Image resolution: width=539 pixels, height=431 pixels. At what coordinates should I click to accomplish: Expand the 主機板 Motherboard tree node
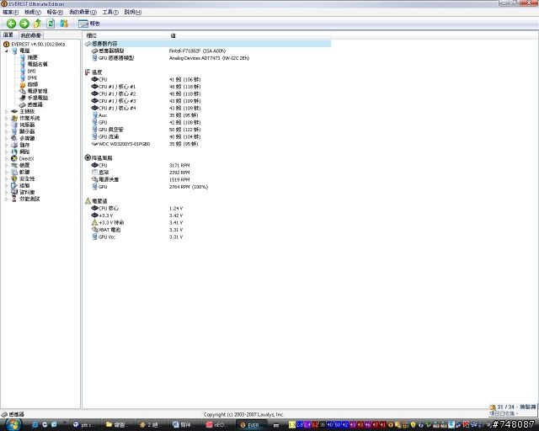(6, 111)
